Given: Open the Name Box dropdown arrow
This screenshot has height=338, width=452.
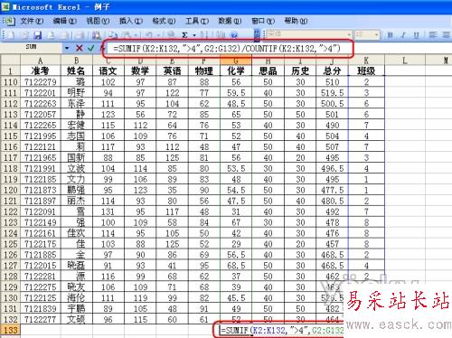Looking at the screenshot, I should 67,48.
